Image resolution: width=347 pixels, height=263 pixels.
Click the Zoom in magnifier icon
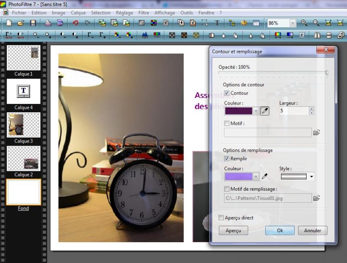[304, 23]
